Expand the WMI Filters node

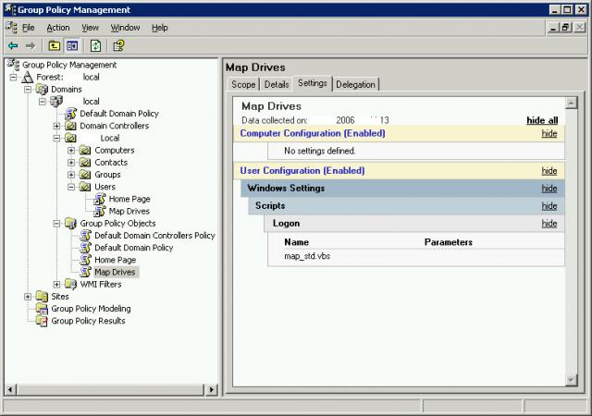pyautogui.click(x=56, y=284)
